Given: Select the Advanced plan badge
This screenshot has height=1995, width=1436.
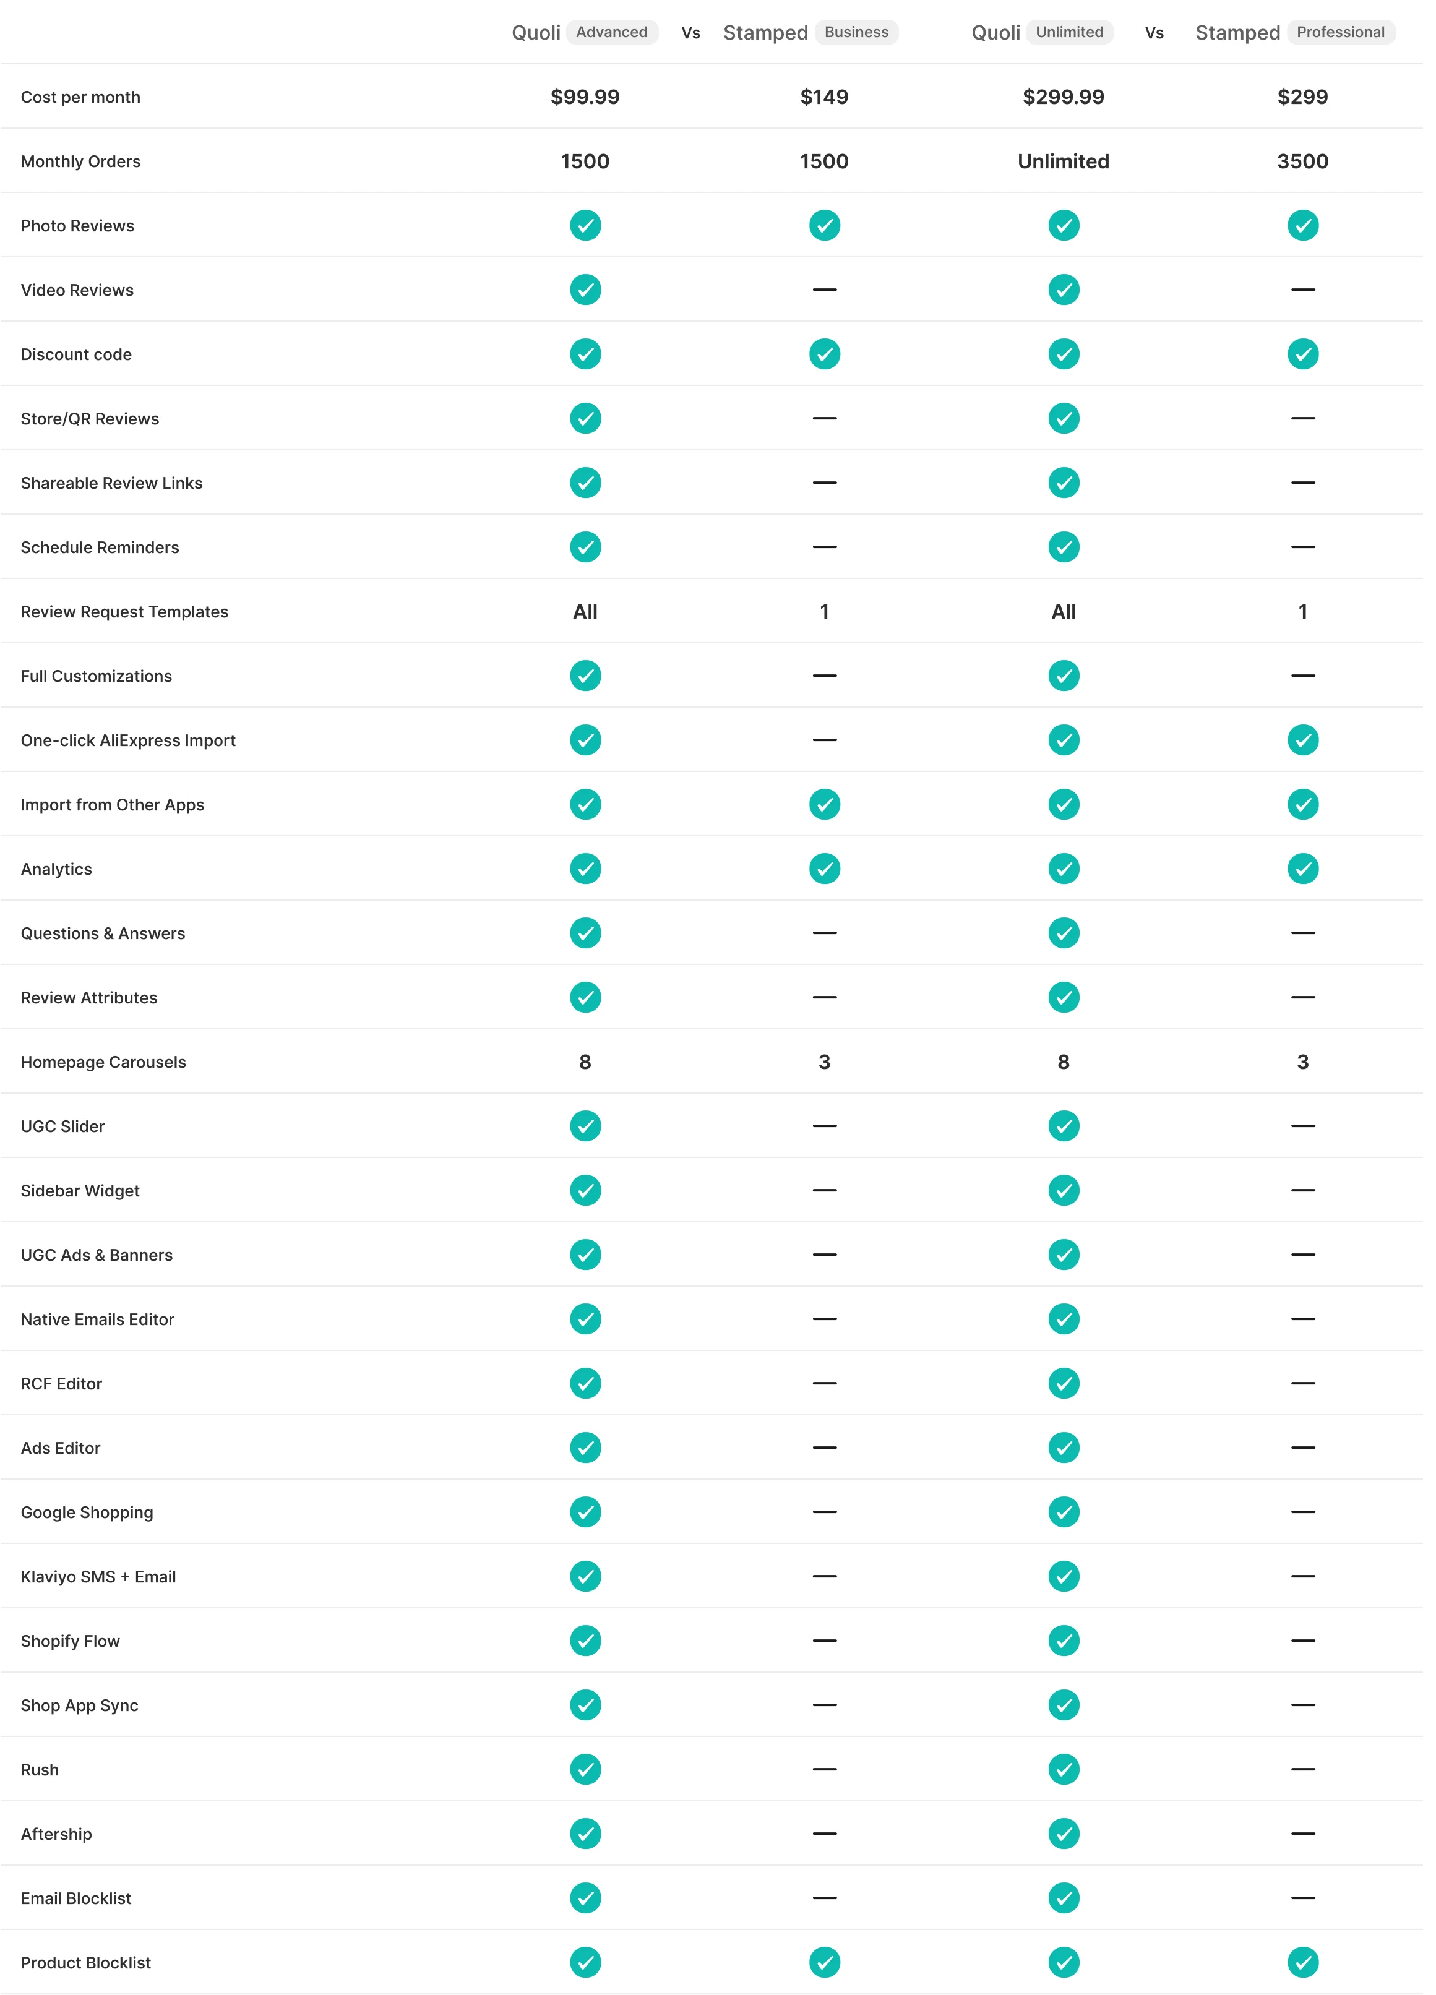Looking at the screenshot, I should [611, 33].
